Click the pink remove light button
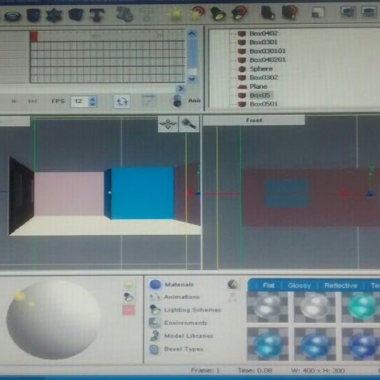The height and width of the screenshot is (380, 380). pos(128,309)
